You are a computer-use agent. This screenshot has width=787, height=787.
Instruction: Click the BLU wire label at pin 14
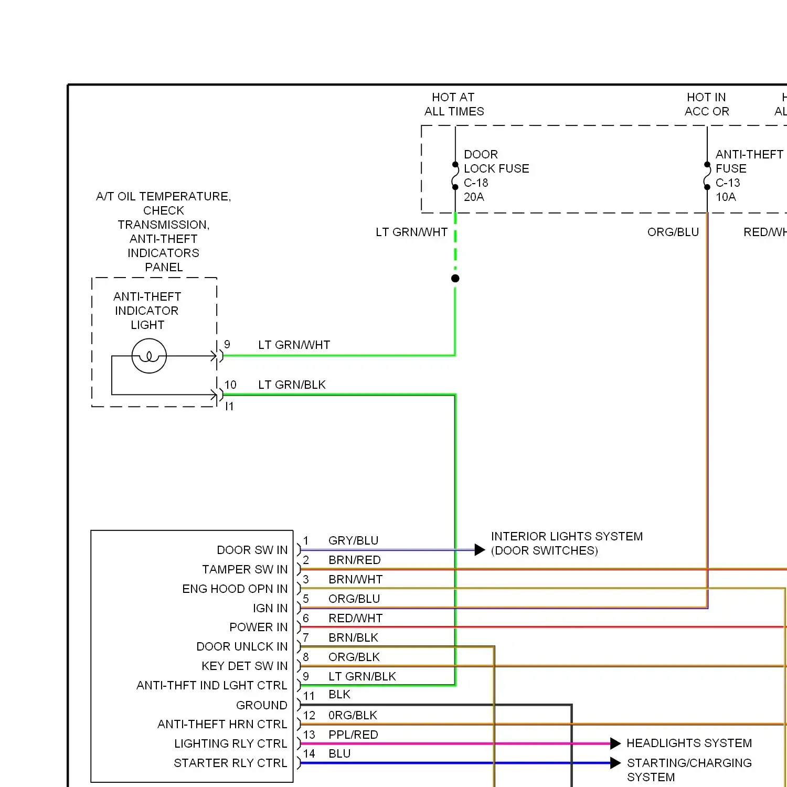coord(339,753)
